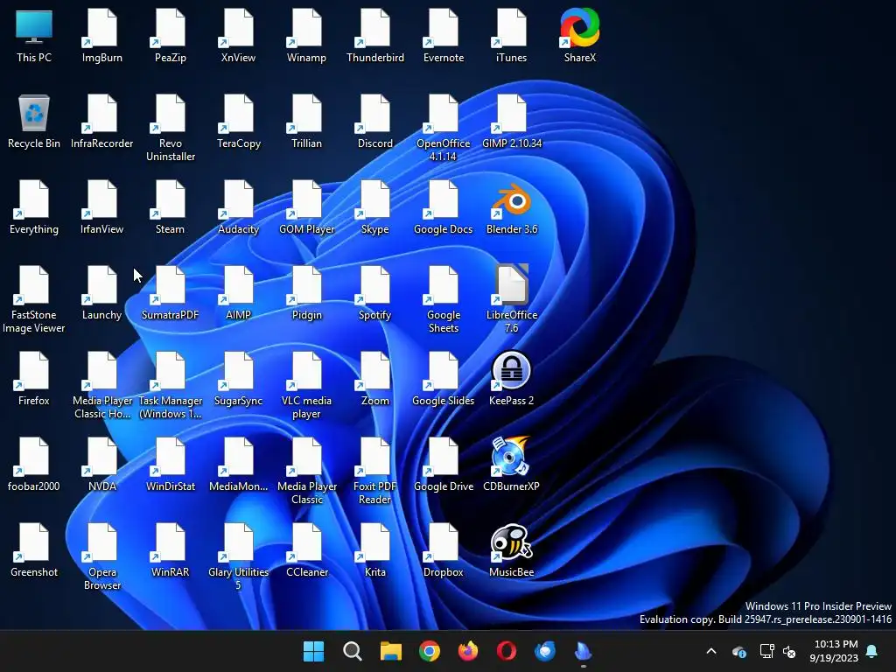Image resolution: width=896 pixels, height=672 pixels.
Task: Select the FastStone Image Viewer shortcut
Action: point(34,299)
